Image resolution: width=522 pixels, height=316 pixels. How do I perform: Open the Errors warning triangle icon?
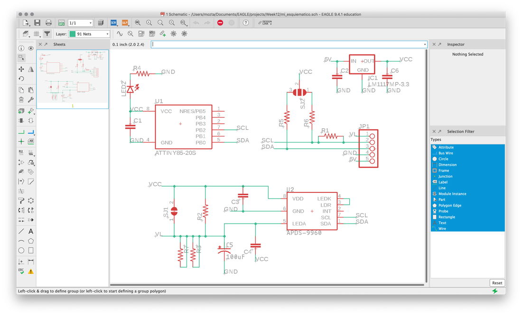tap(31, 271)
